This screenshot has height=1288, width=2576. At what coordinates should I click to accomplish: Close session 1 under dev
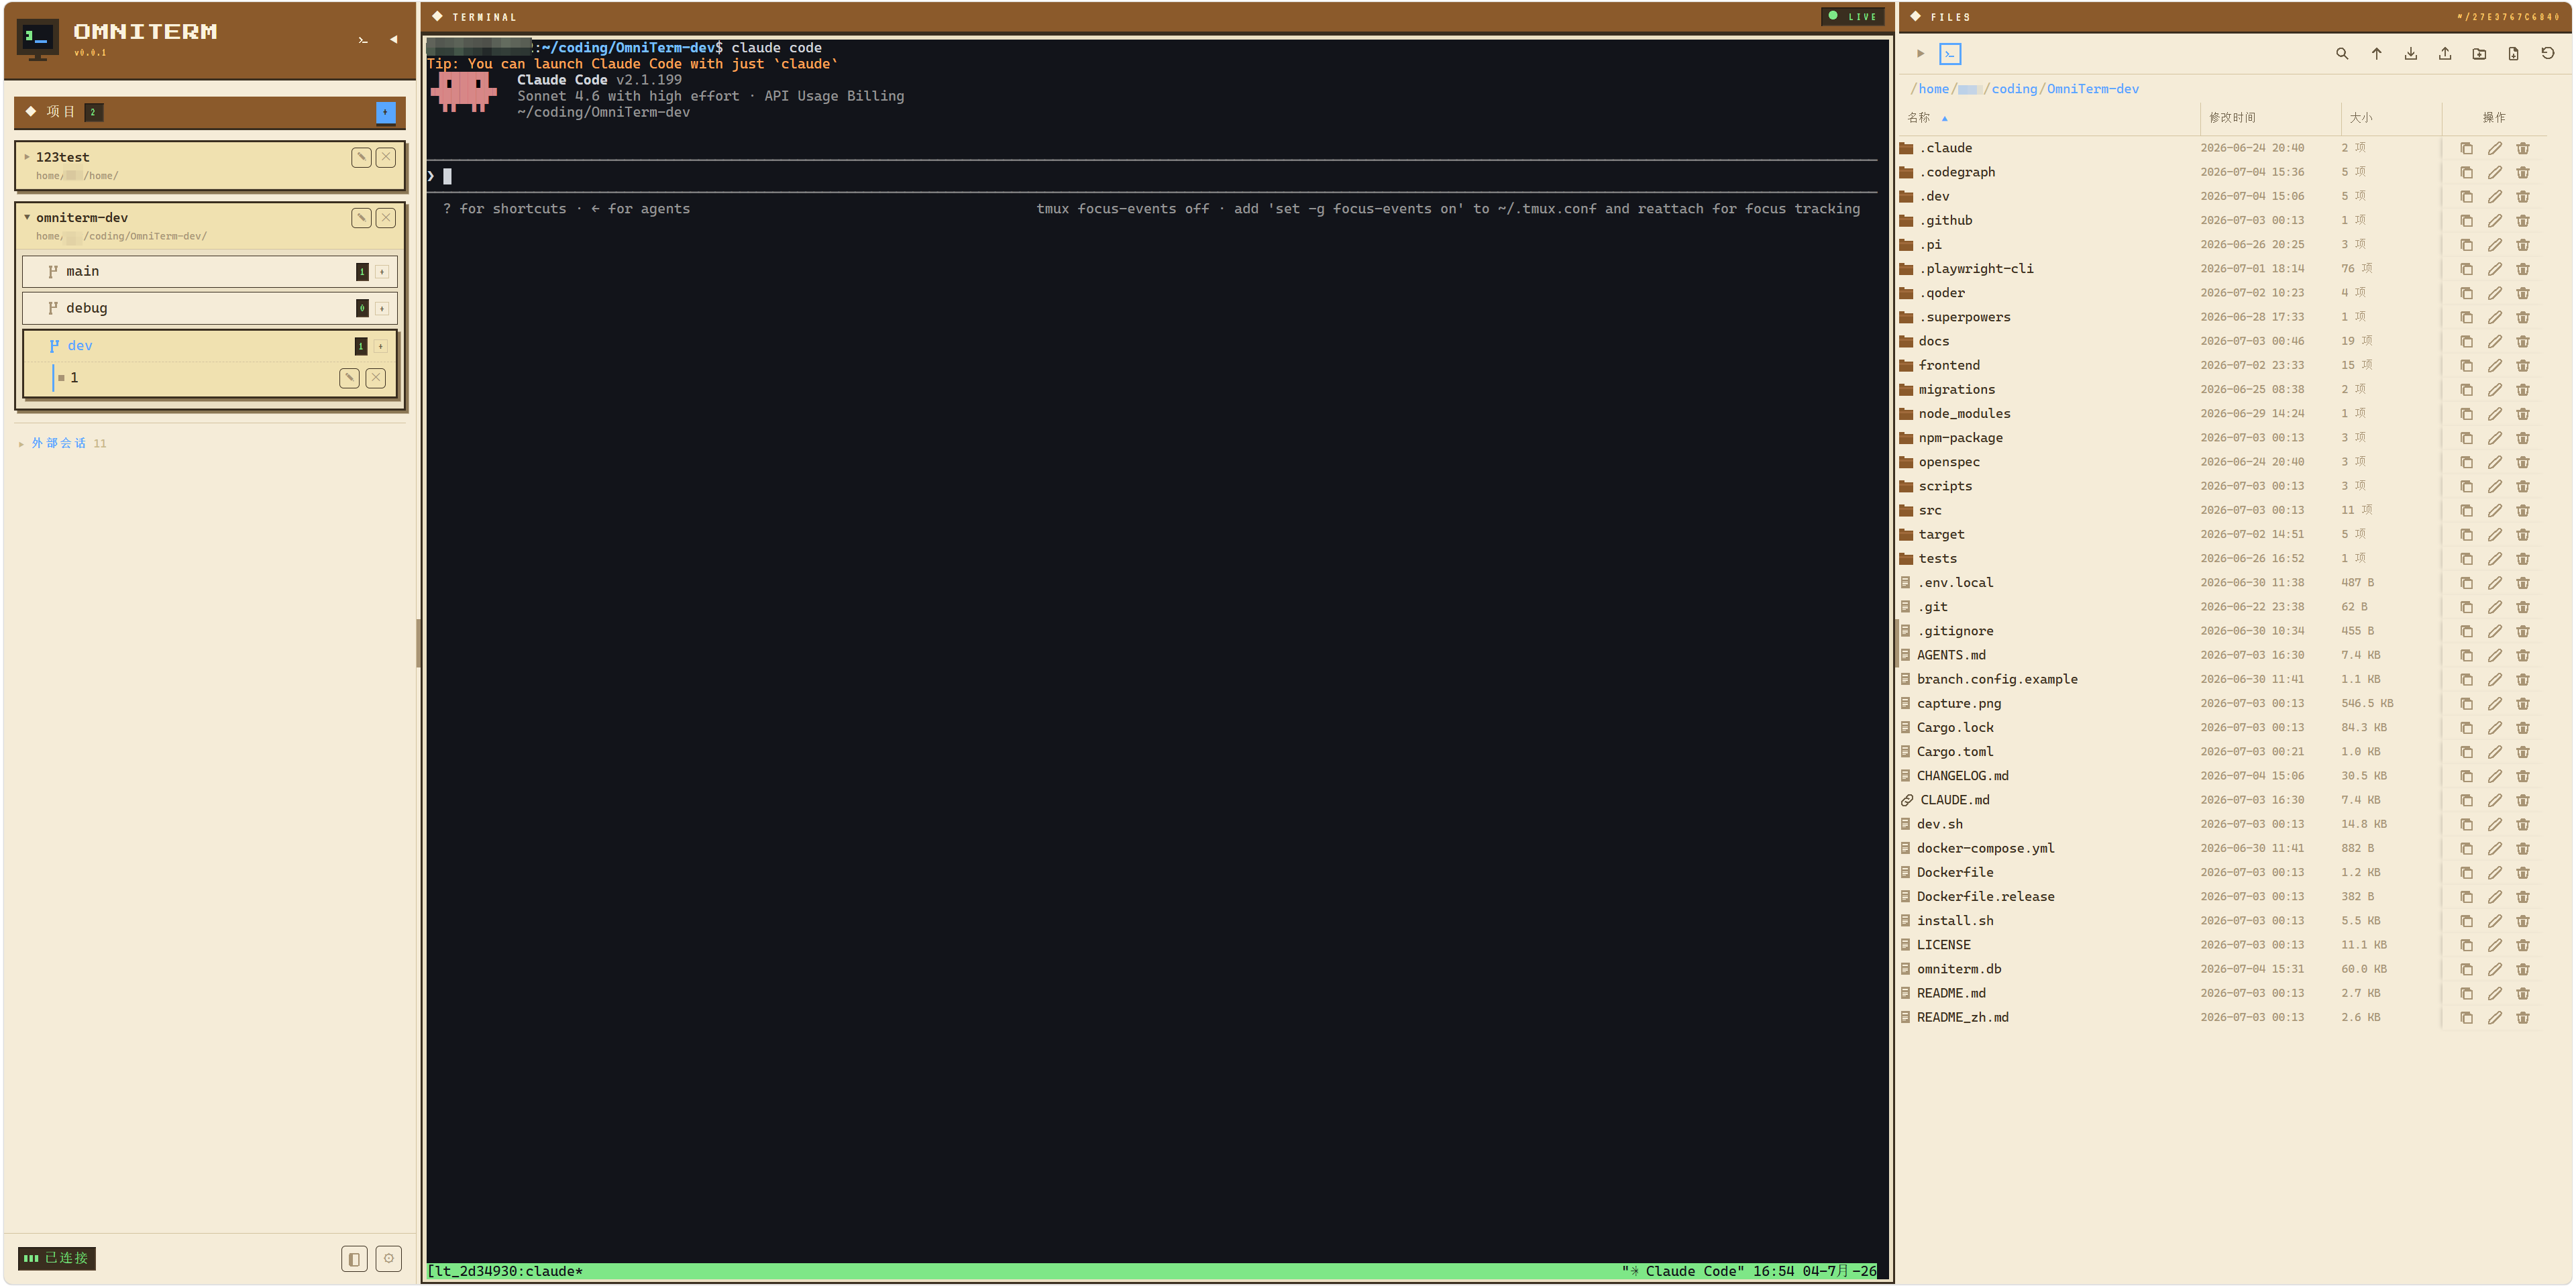(376, 378)
